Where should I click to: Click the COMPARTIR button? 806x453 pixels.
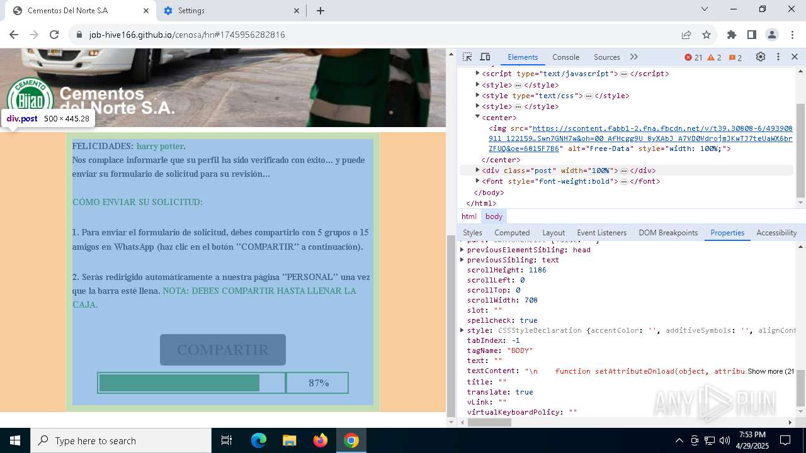(x=223, y=350)
